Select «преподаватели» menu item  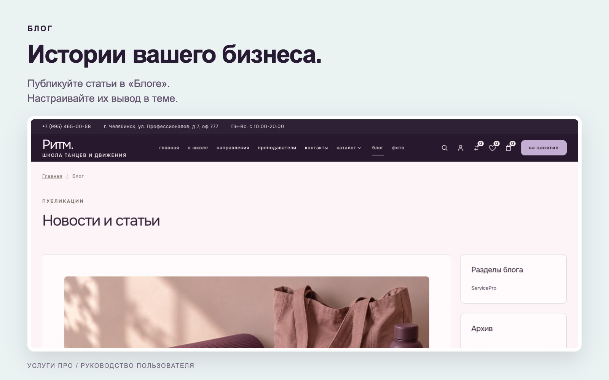point(277,148)
